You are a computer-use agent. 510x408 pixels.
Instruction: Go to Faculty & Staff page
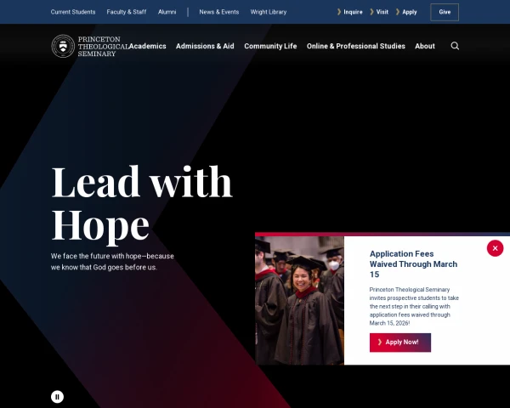click(127, 12)
